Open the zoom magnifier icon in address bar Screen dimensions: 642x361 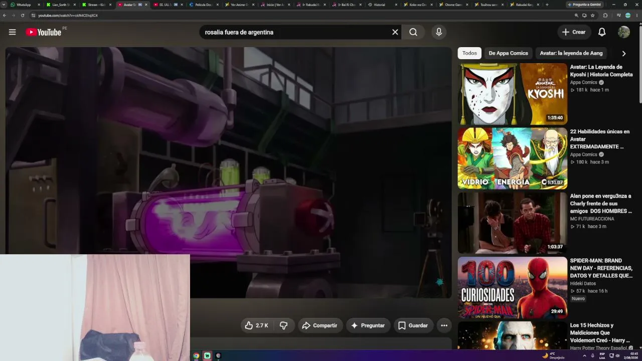coord(576,16)
